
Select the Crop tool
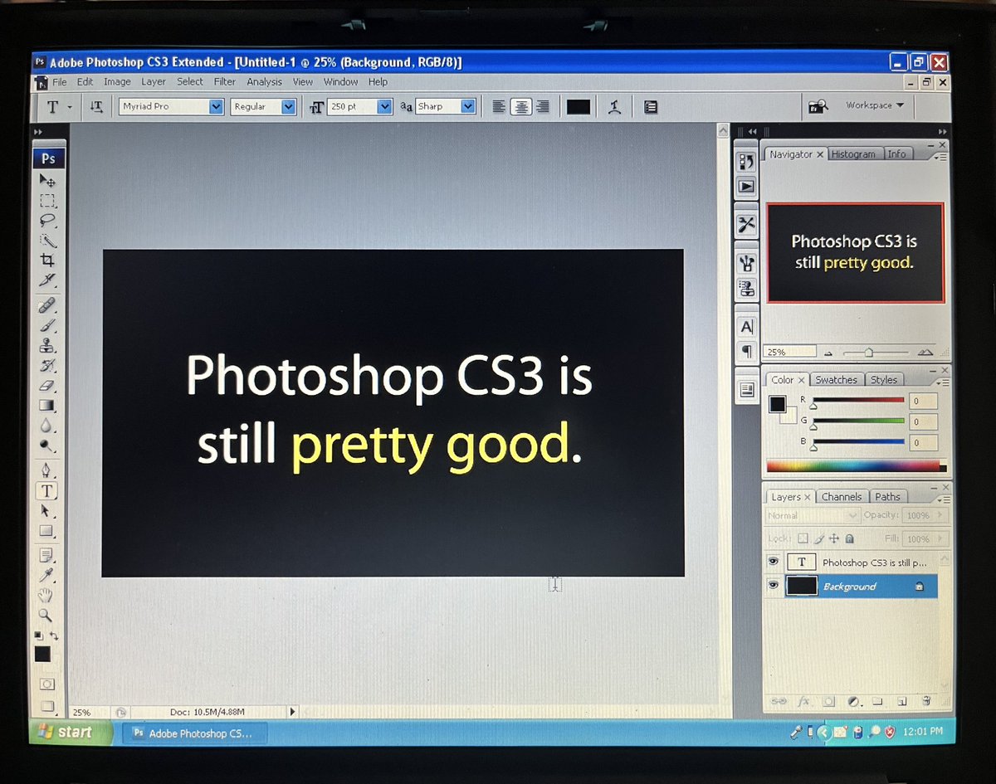pyautogui.click(x=47, y=260)
